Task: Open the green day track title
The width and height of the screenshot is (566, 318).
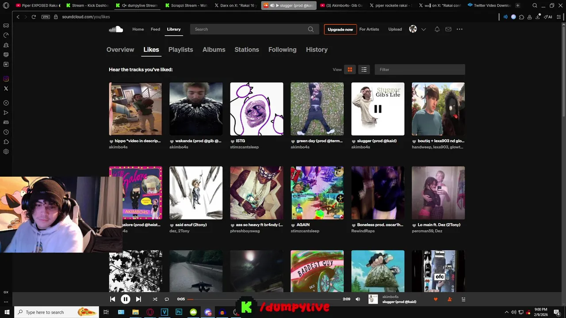Action: (319, 141)
